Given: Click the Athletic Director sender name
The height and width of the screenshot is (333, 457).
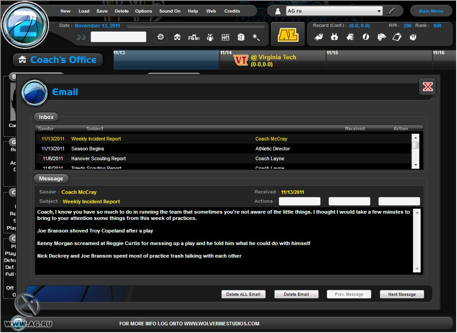Looking at the screenshot, I should click(272, 149).
